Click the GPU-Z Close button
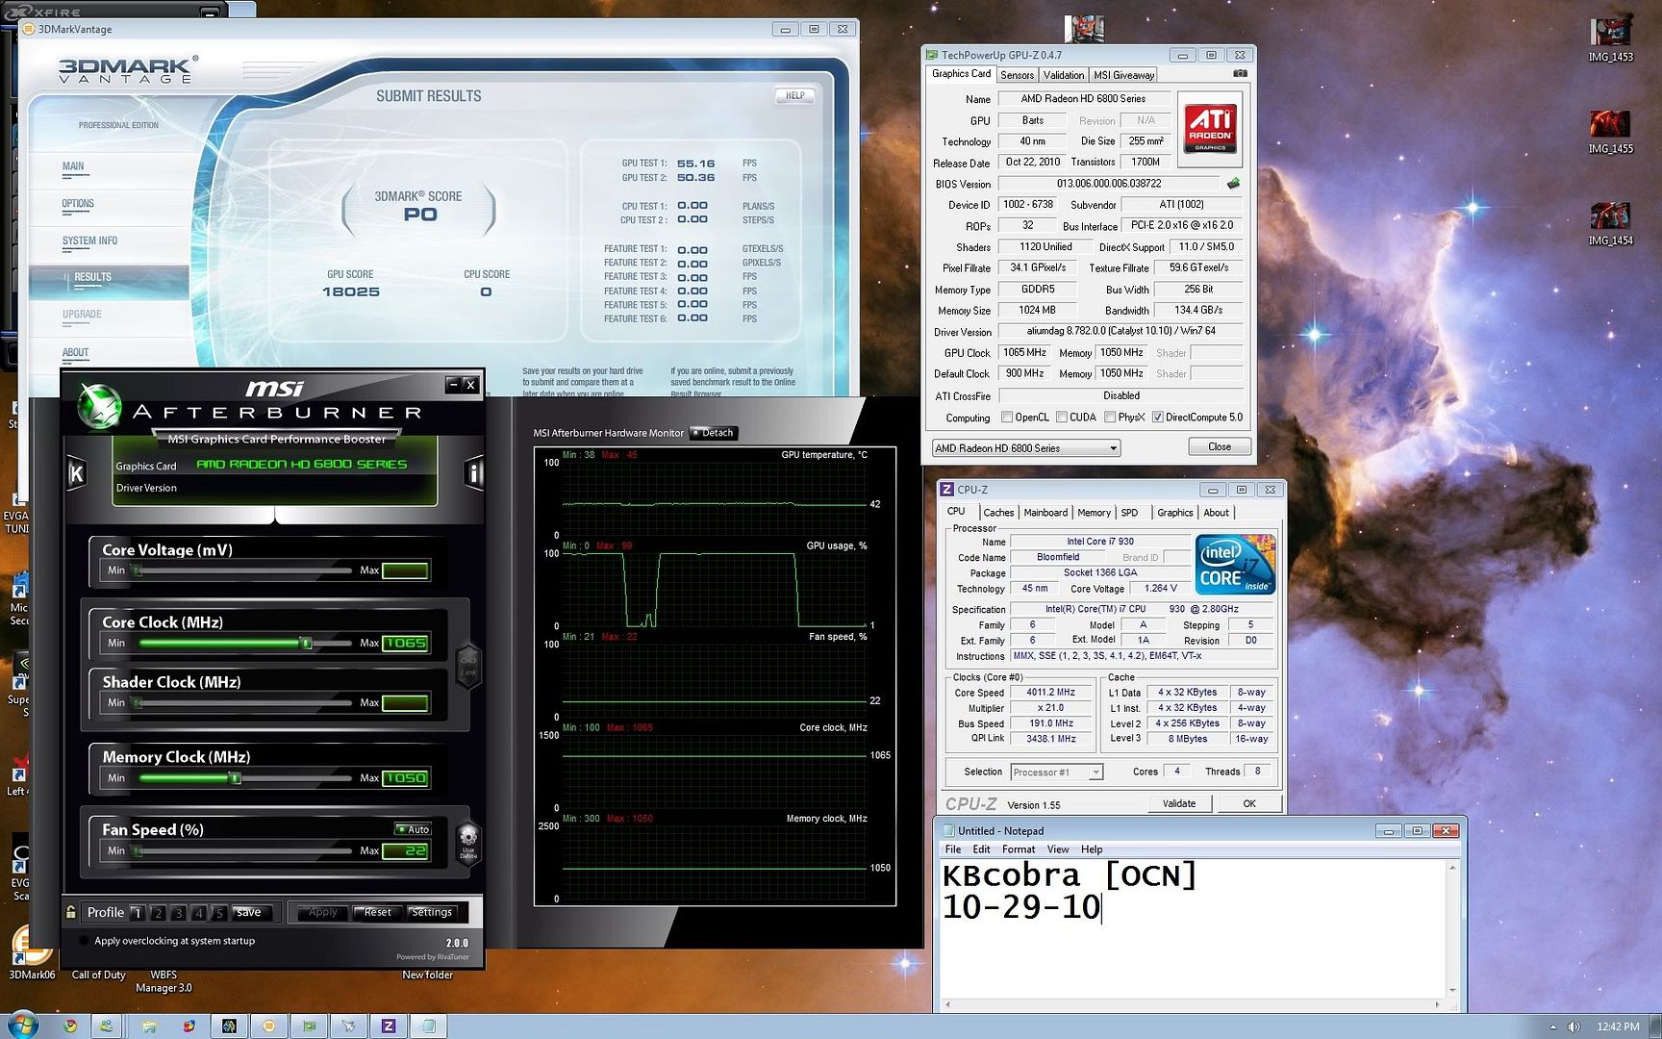Viewport: 1662px width, 1039px height. coord(1220,446)
